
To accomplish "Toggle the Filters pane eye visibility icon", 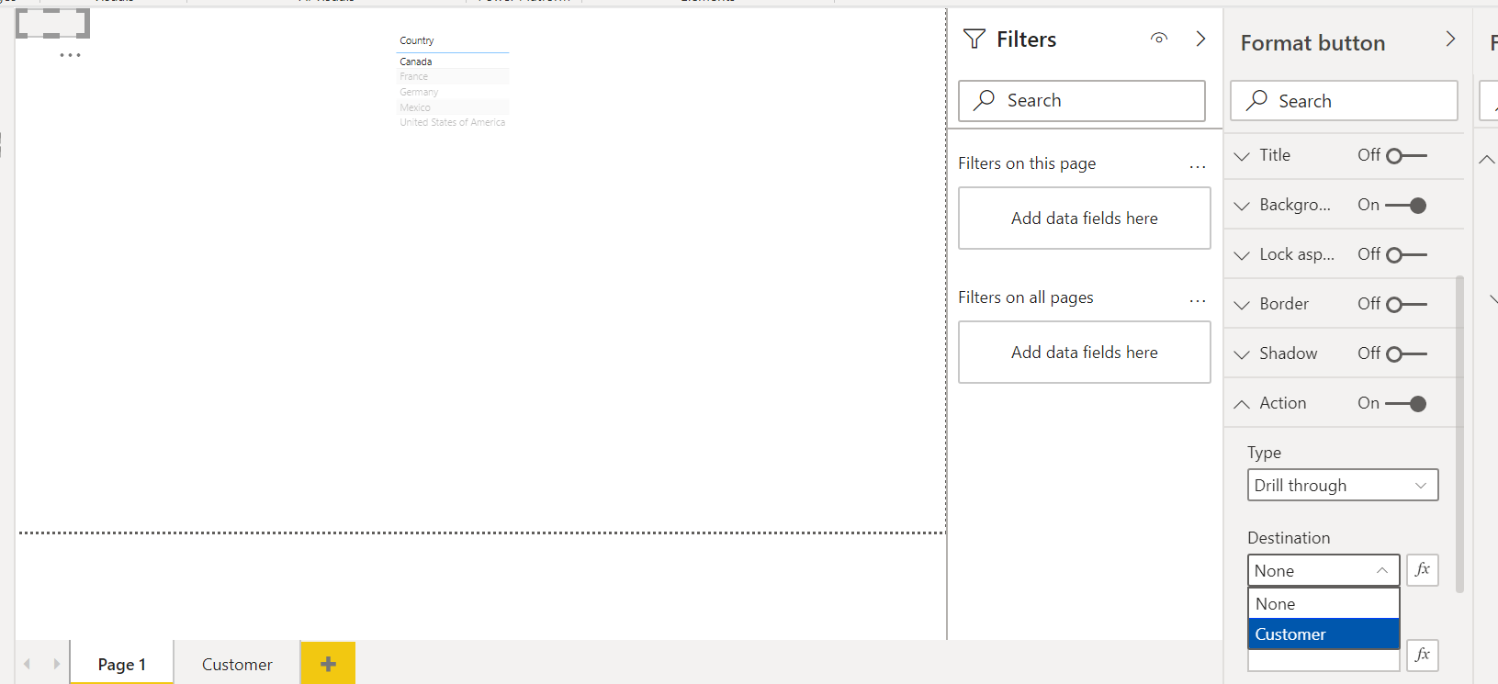I will [1159, 39].
